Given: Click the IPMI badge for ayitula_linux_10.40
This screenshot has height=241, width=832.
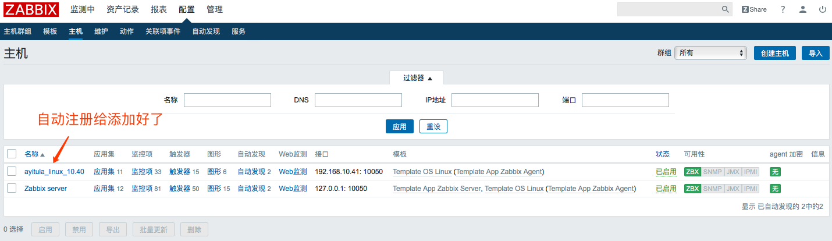Looking at the screenshot, I should pyautogui.click(x=751, y=172).
